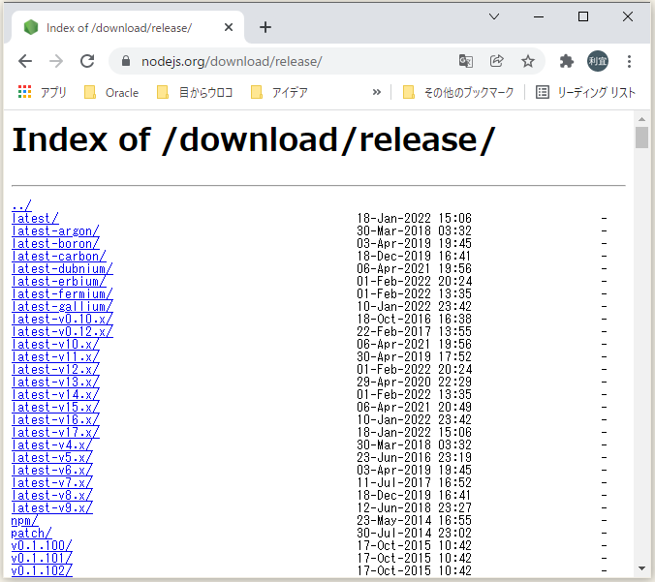Open the latest-v10.x/ link

[55, 344]
